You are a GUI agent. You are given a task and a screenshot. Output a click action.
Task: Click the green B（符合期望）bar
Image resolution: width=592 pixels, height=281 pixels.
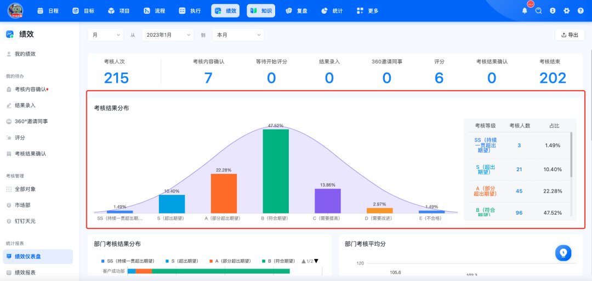pyautogui.click(x=276, y=171)
